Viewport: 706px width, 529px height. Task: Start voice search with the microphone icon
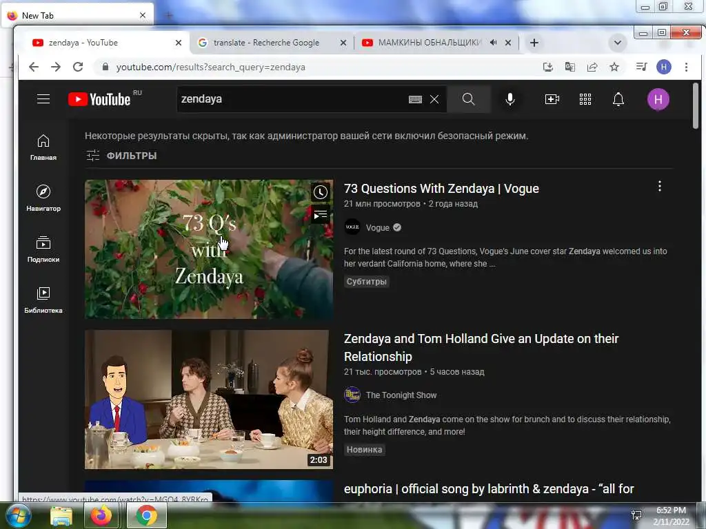[510, 99]
